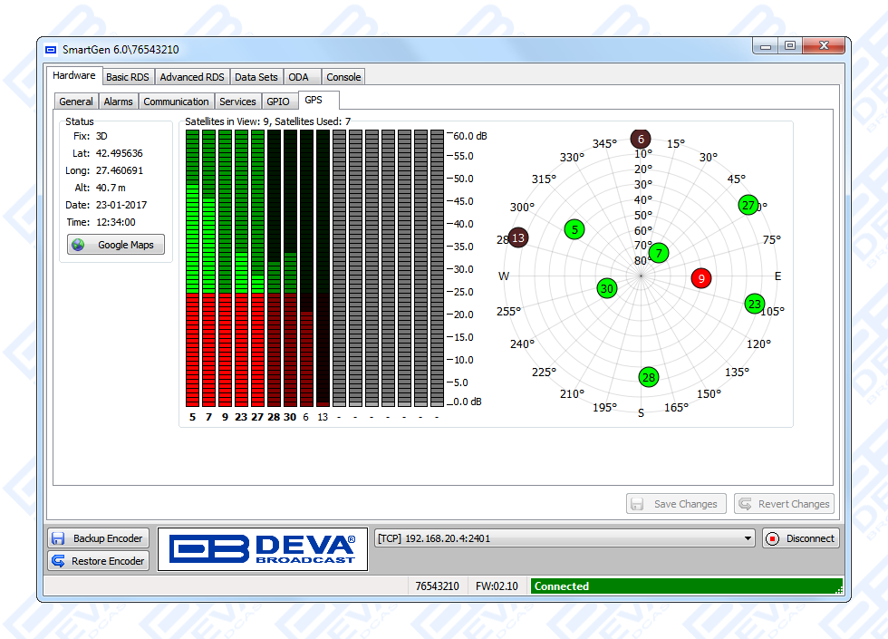Click satellite 28 marker near South

click(x=648, y=377)
